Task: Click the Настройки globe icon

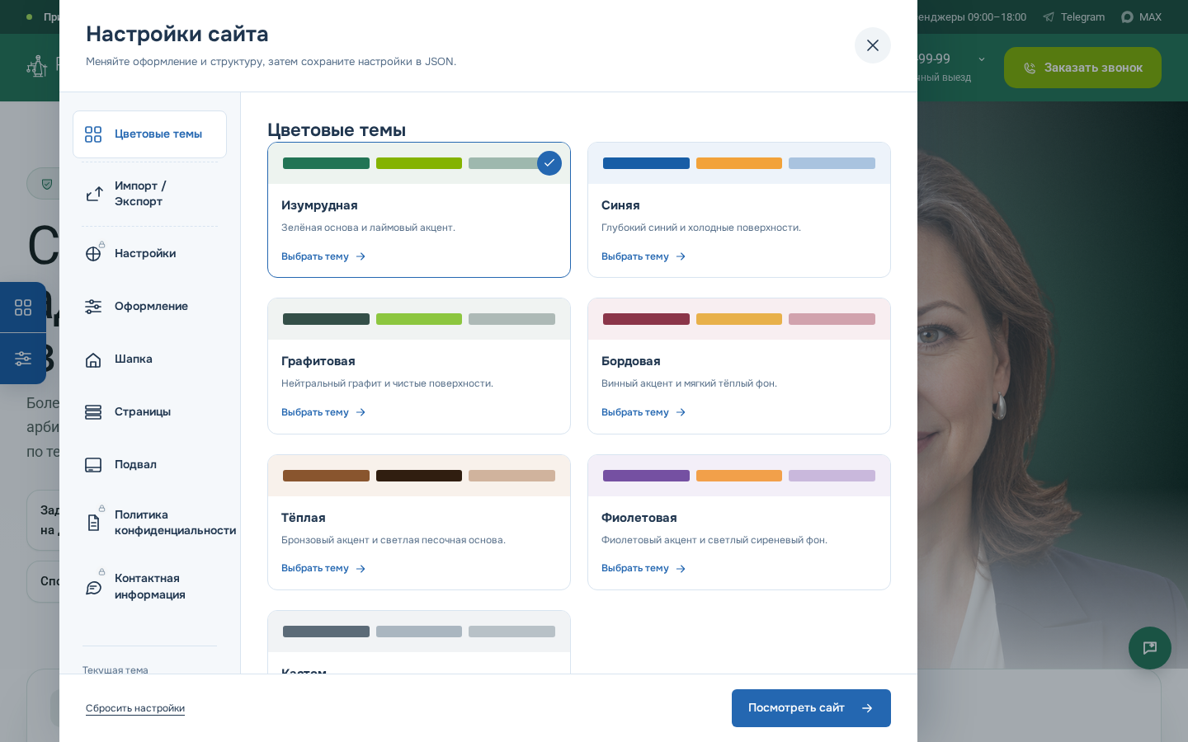Action: [x=93, y=254]
